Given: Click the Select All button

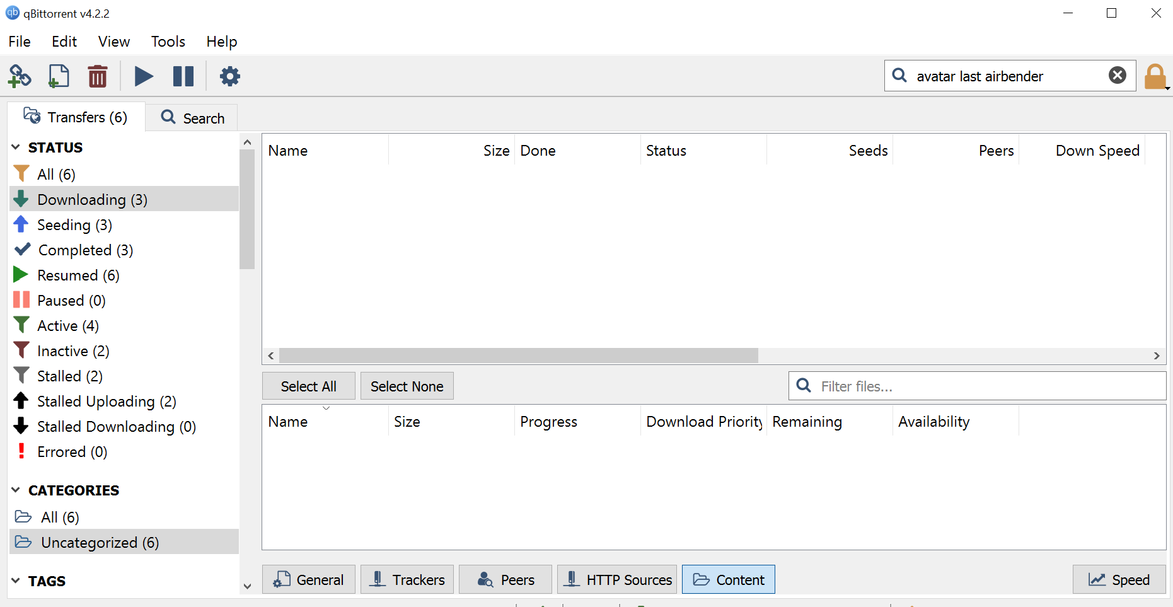Looking at the screenshot, I should click(308, 386).
